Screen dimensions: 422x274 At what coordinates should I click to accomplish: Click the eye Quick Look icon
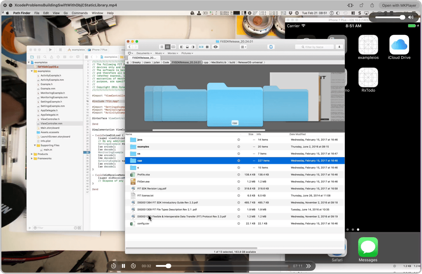pyautogui.click(x=216, y=47)
